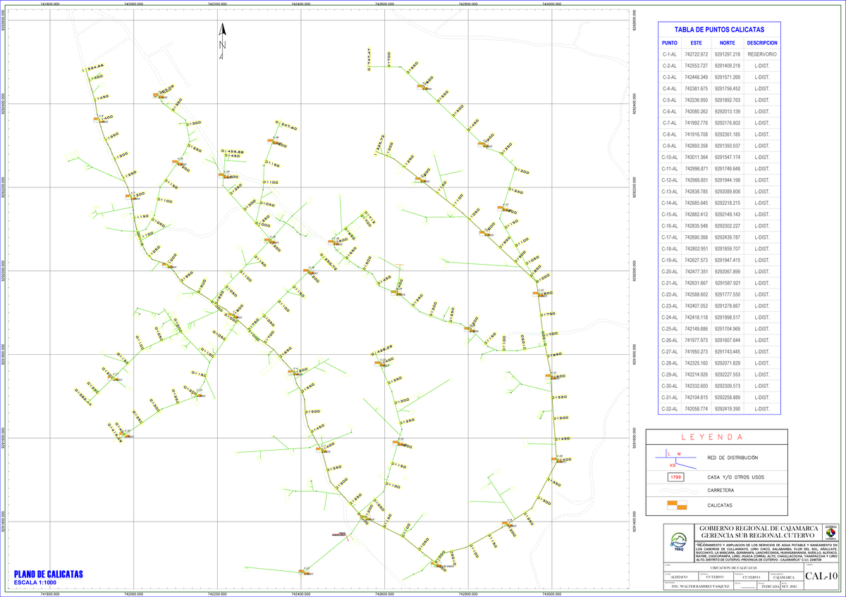Click the 'ESTE' column header

696,42
